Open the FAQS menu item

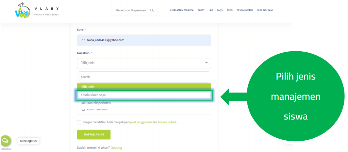tap(220, 10)
